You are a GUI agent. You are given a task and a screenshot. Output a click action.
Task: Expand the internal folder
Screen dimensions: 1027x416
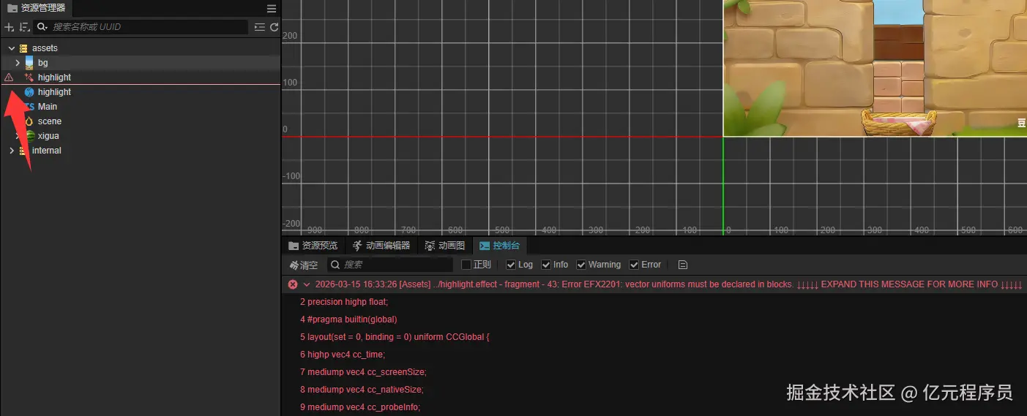point(12,151)
